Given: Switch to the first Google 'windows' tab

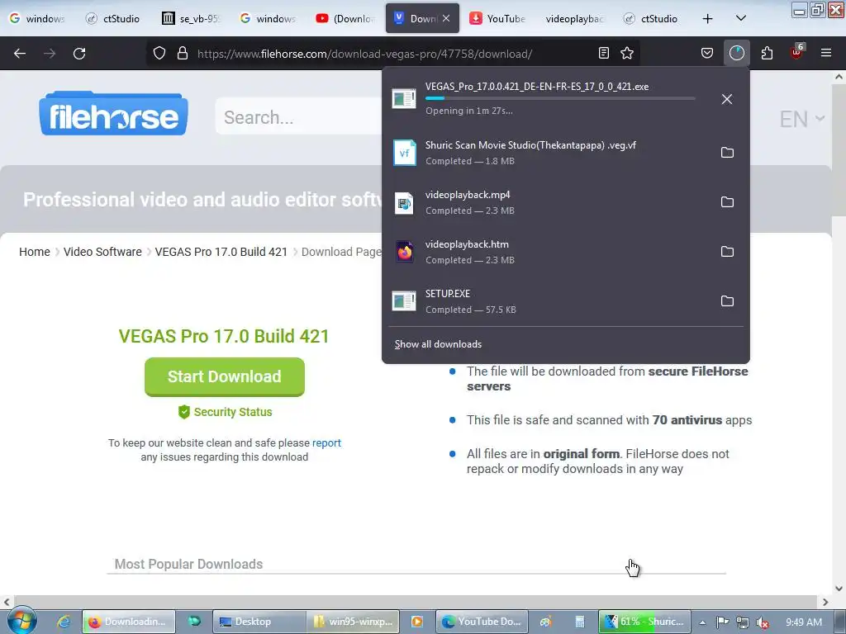Looking at the screenshot, I should coord(36,18).
